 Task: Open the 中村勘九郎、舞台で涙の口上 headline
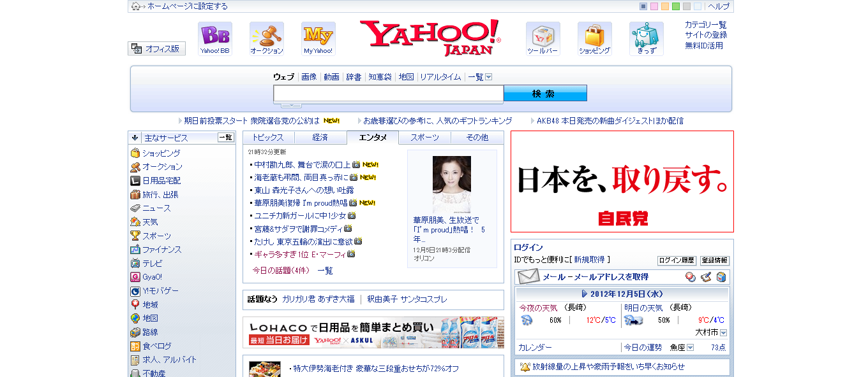pos(302,164)
